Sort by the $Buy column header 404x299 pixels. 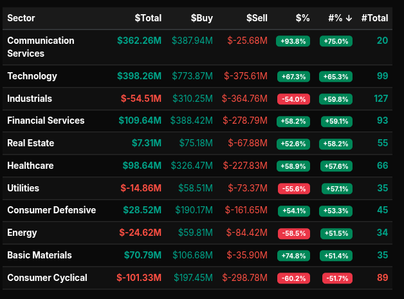pyautogui.click(x=201, y=18)
